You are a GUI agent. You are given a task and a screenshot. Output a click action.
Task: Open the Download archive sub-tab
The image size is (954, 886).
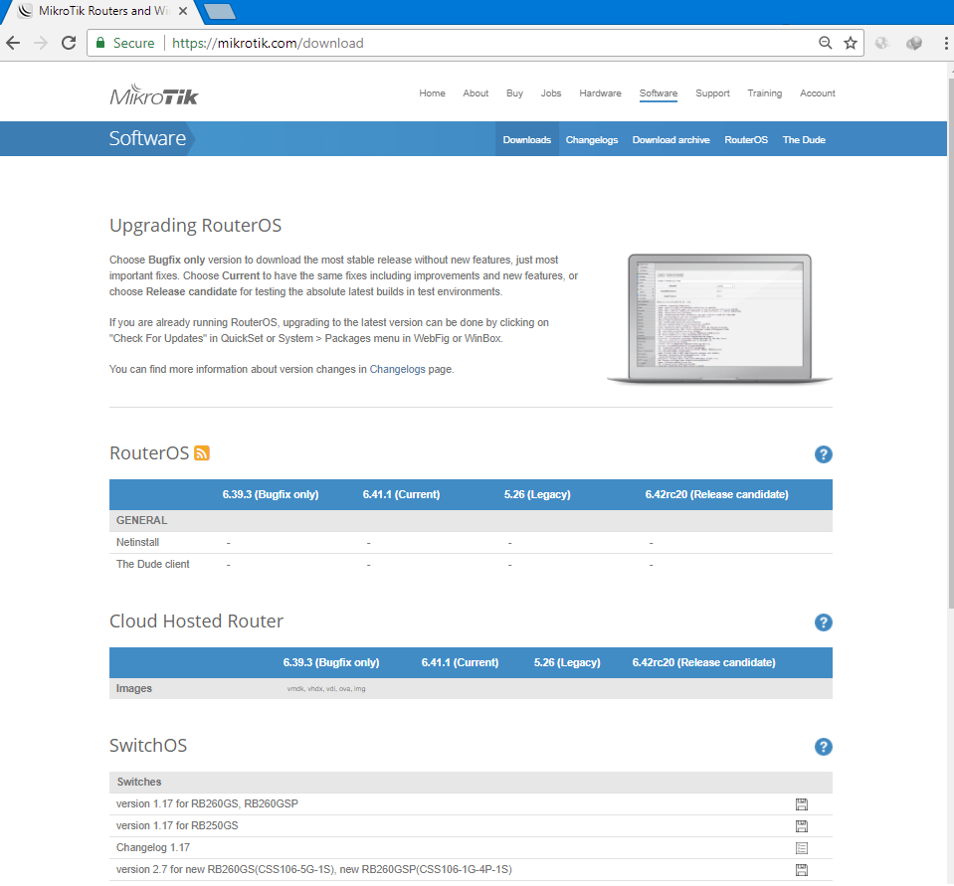tap(670, 139)
